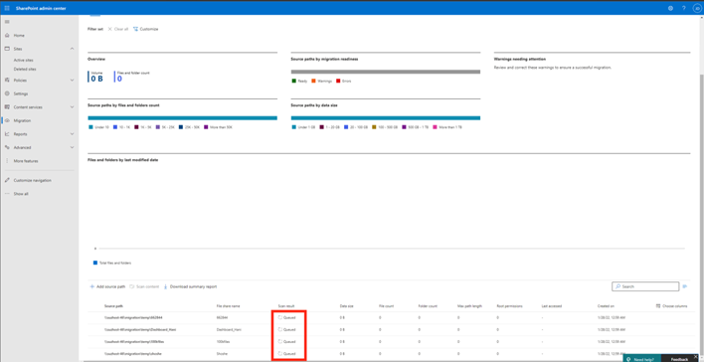The width and height of the screenshot is (704, 362).
Task: Expand the Content services chevron
Action: [72, 106]
